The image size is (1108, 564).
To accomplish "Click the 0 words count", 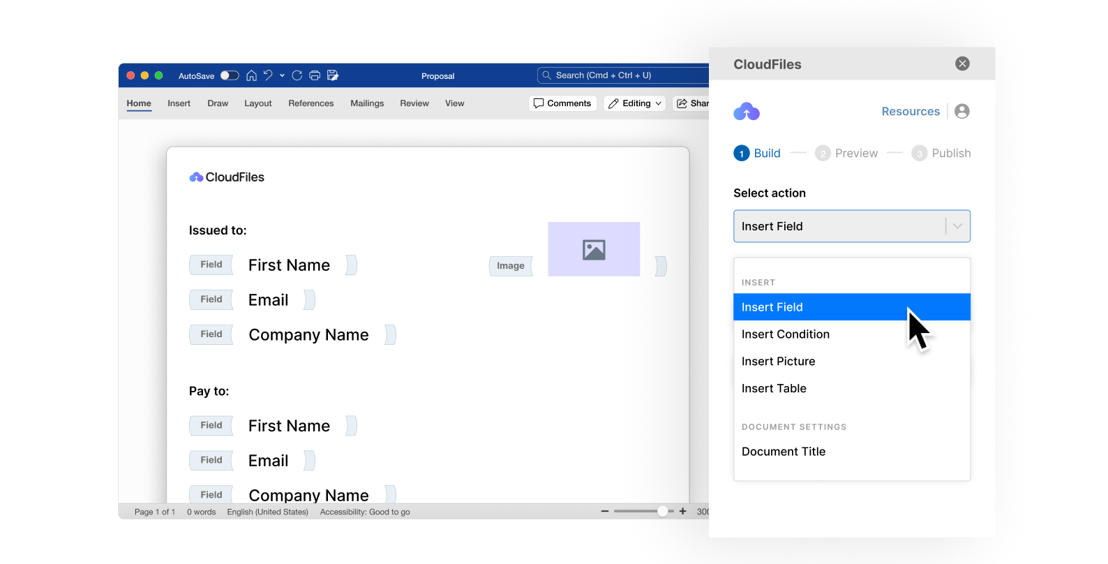I will point(201,512).
